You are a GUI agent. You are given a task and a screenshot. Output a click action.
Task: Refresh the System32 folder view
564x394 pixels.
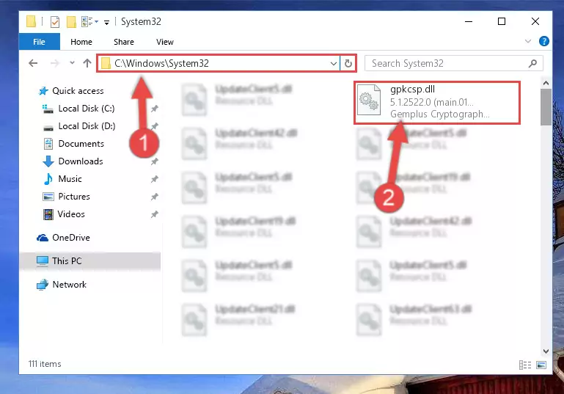pos(348,64)
